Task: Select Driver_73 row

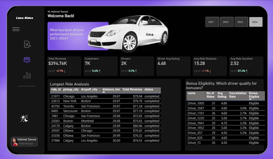Action: 226,143
